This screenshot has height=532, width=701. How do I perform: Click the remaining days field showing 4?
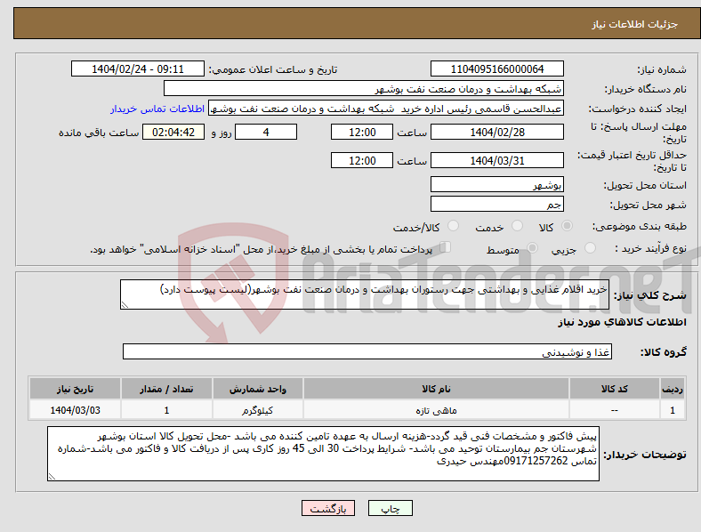pyautogui.click(x=266, y=132)
